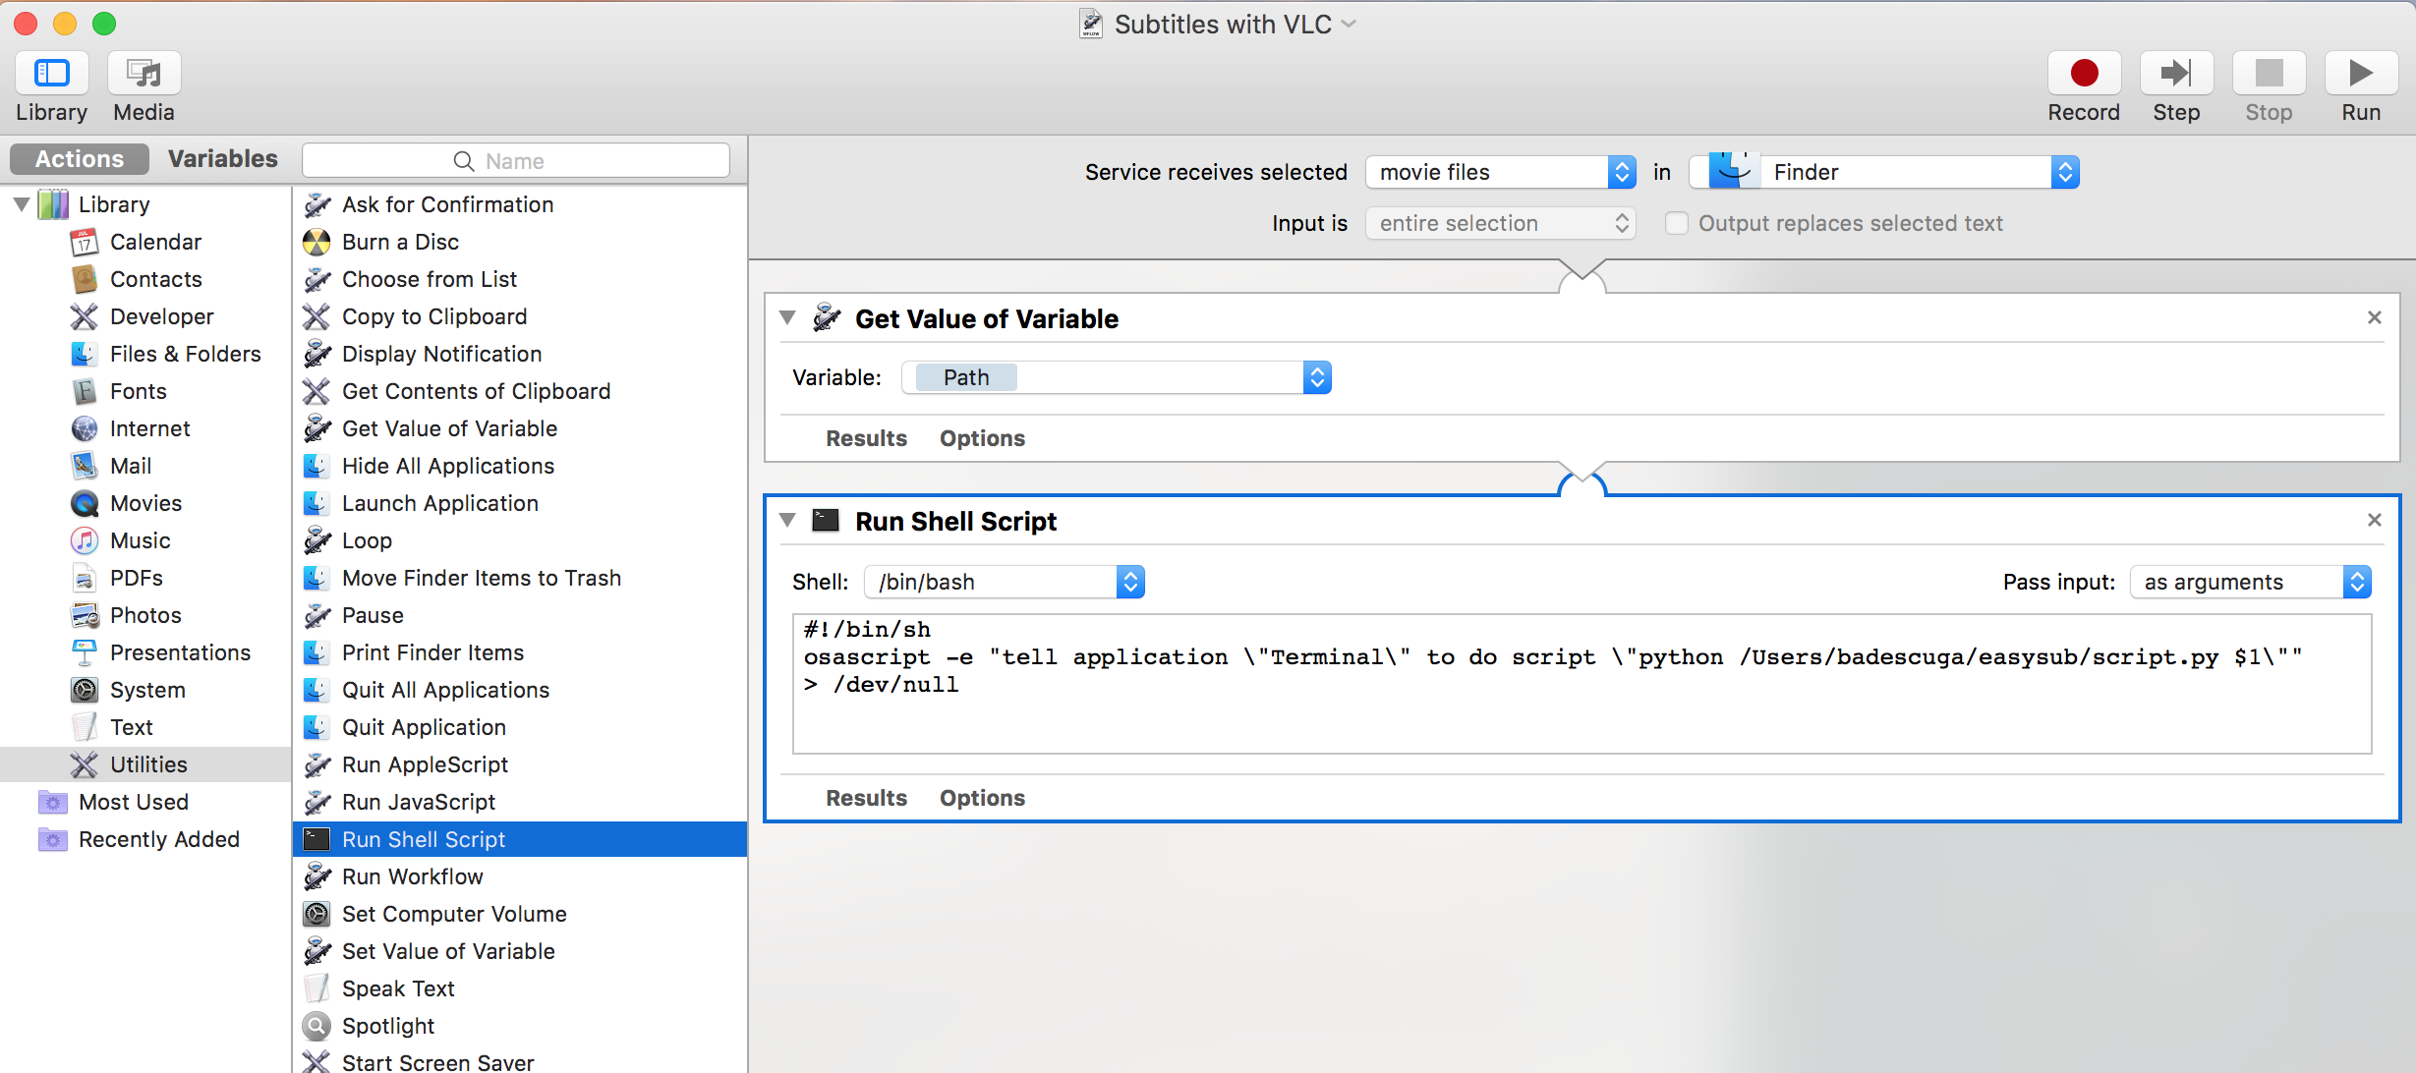
Task: Open the movie files dropdown
Action: tap(1500, 173)
